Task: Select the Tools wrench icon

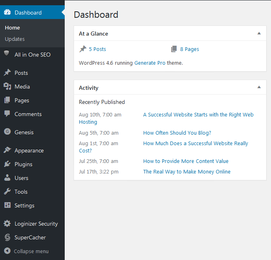Action: (7, 191)
